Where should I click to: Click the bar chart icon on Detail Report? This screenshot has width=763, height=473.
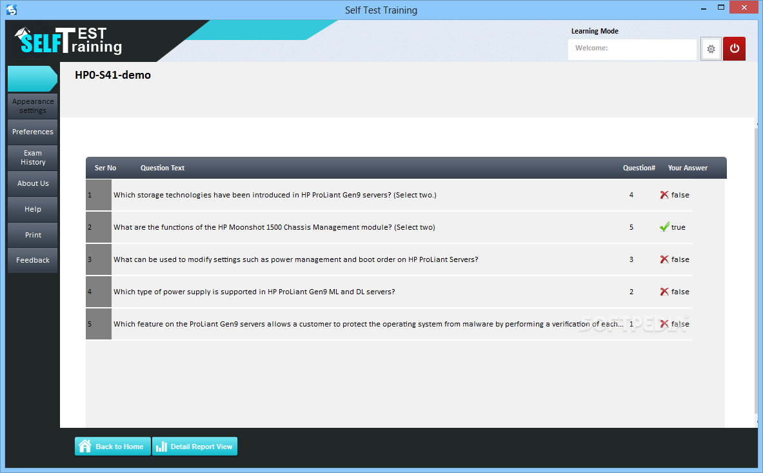pos(161,447)
